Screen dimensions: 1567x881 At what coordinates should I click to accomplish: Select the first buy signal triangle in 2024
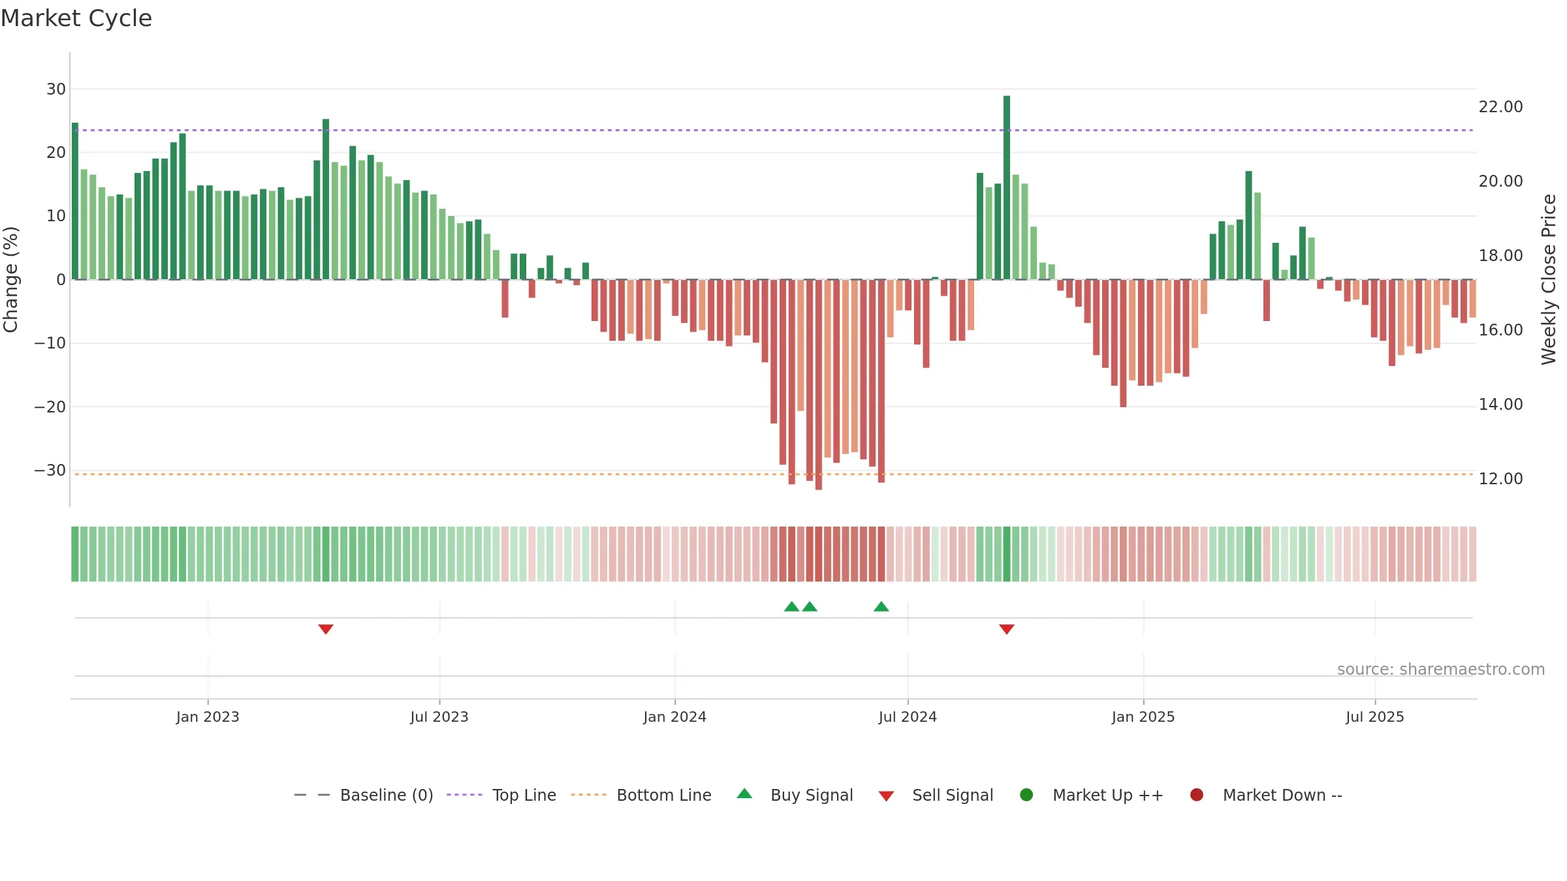(x=791, y=606)
